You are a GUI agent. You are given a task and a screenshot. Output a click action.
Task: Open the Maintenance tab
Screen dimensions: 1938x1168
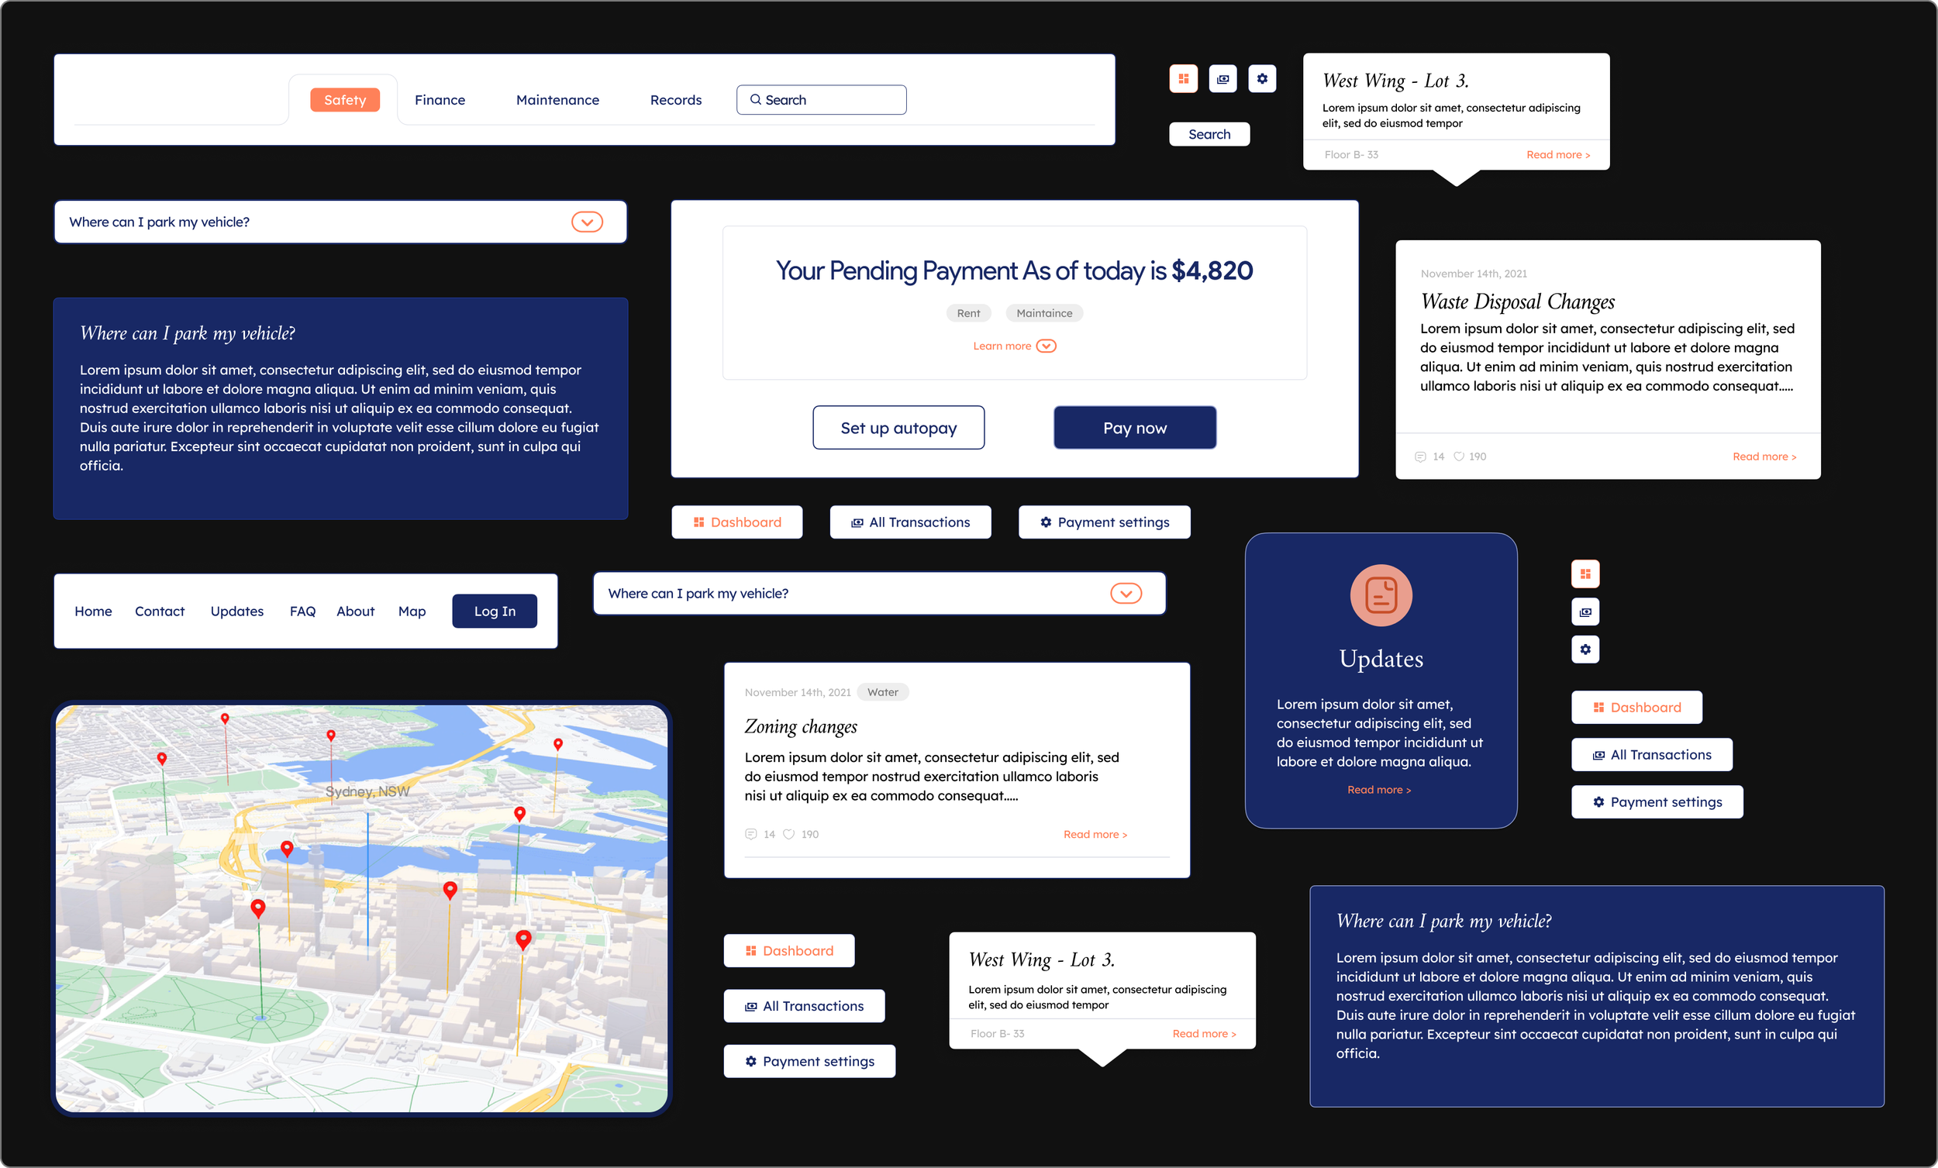[x=557, y=100]
